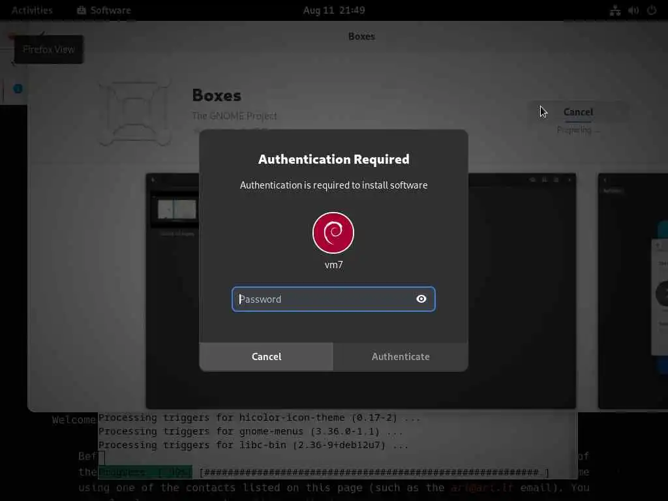The height and width of the screenshot is (501, 668).
Task: Open the Activities overview
Action: (32, 10)
